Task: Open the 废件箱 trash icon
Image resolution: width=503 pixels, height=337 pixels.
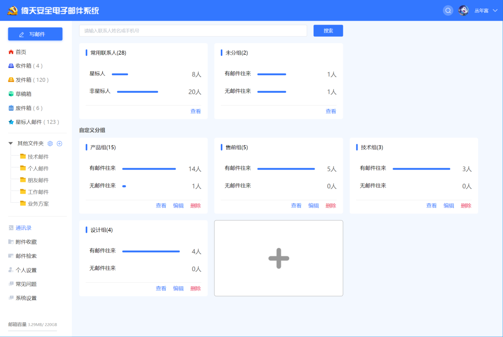Action: pos(11,108)
